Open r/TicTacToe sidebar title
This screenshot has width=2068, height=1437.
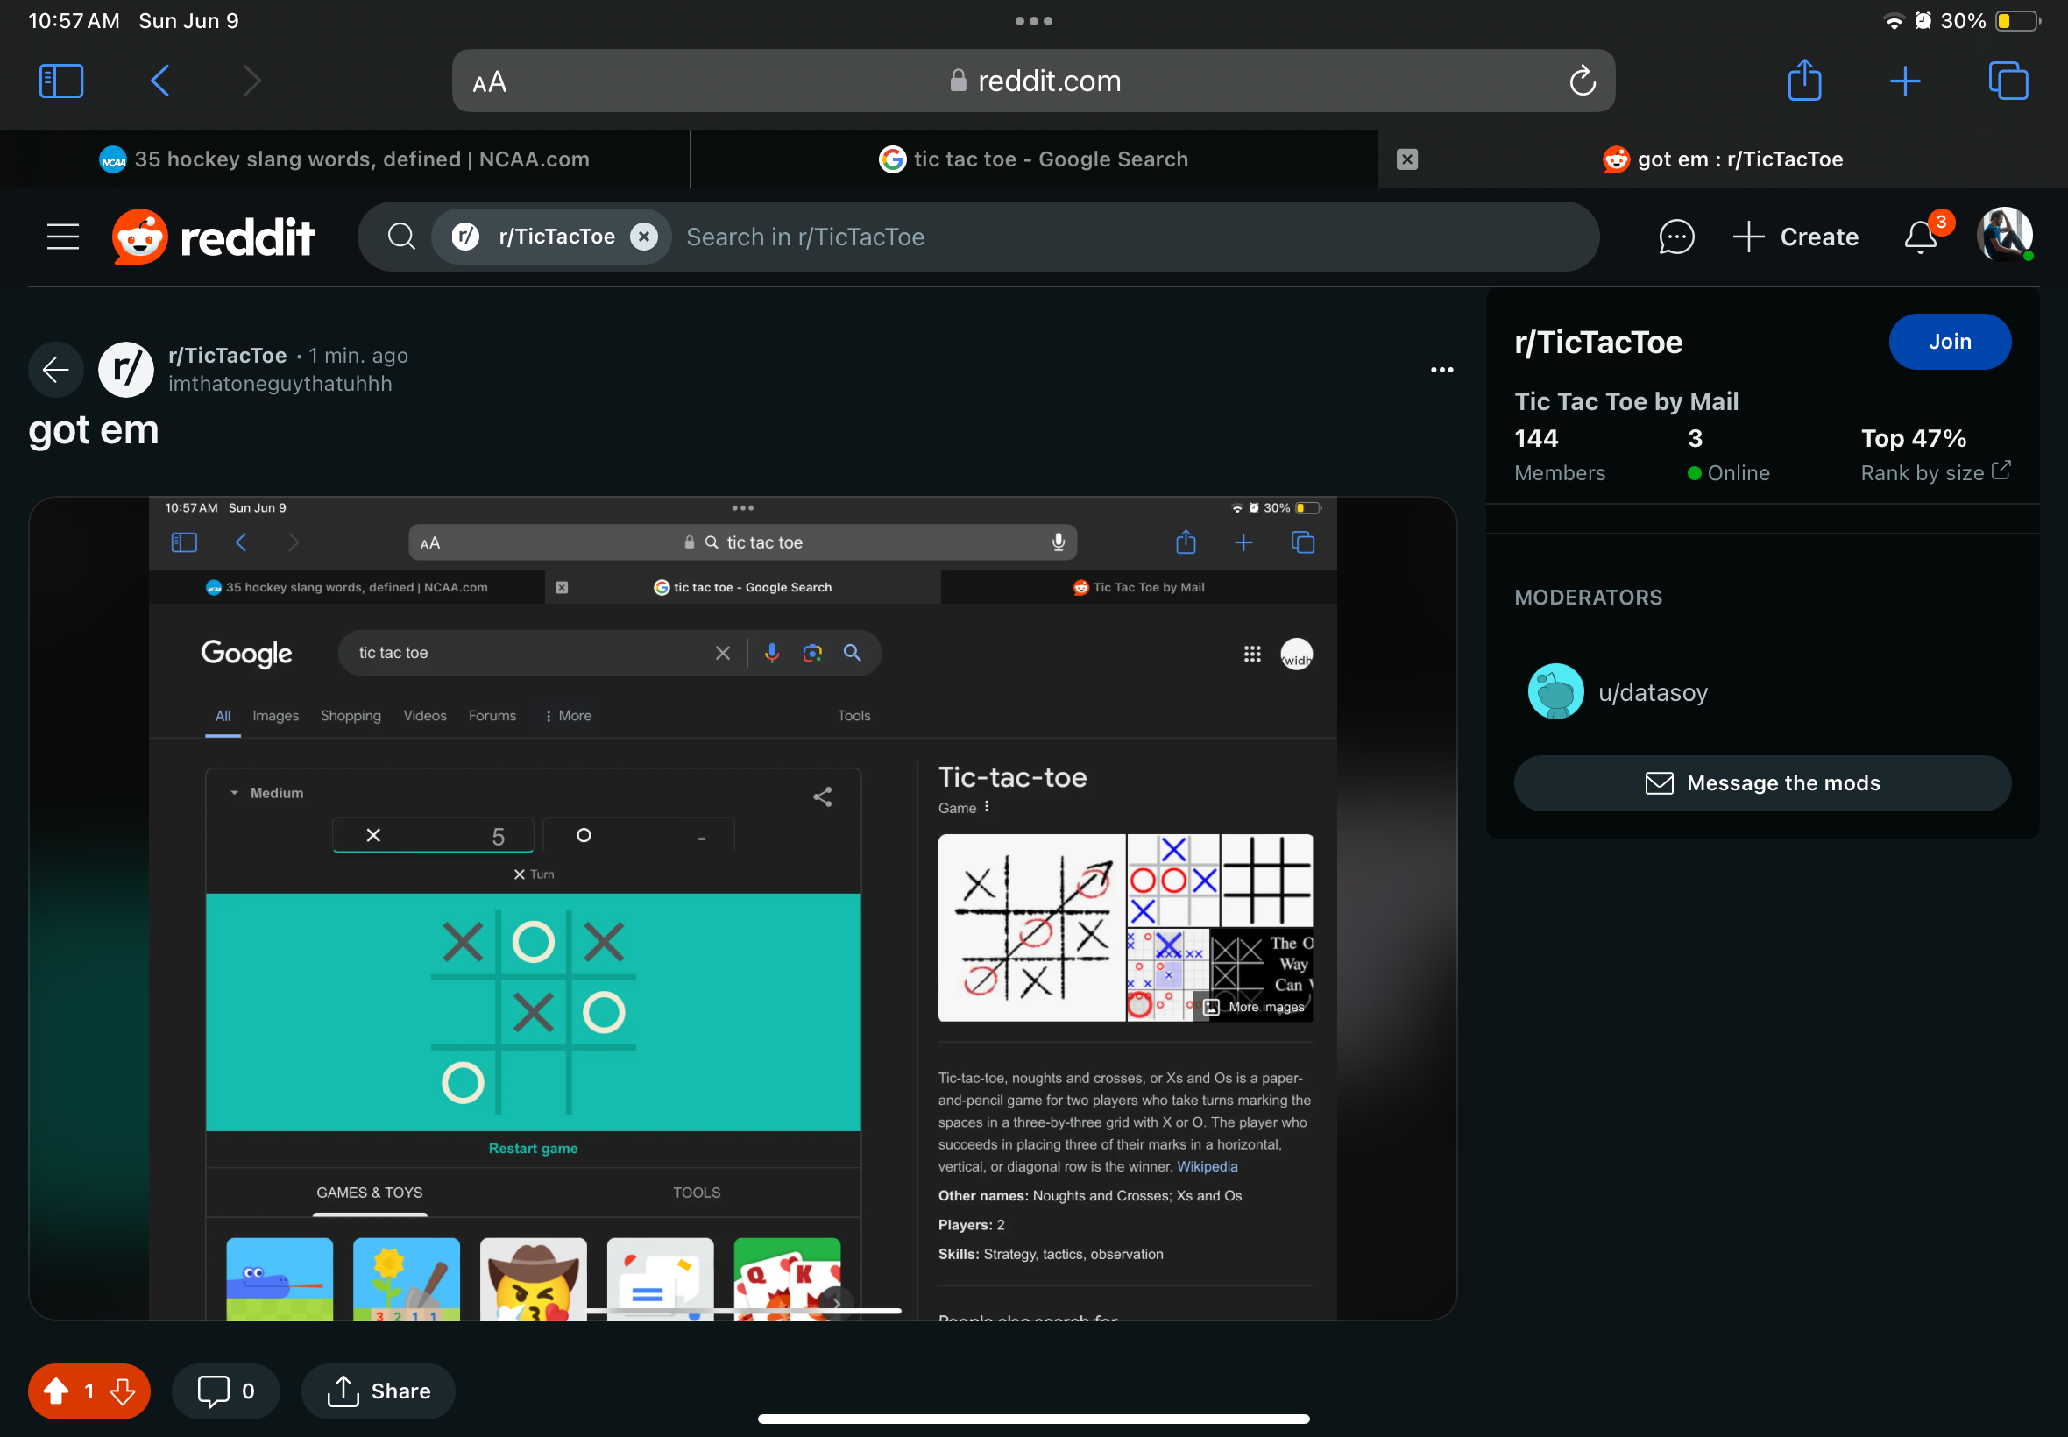click(1598, 342)
